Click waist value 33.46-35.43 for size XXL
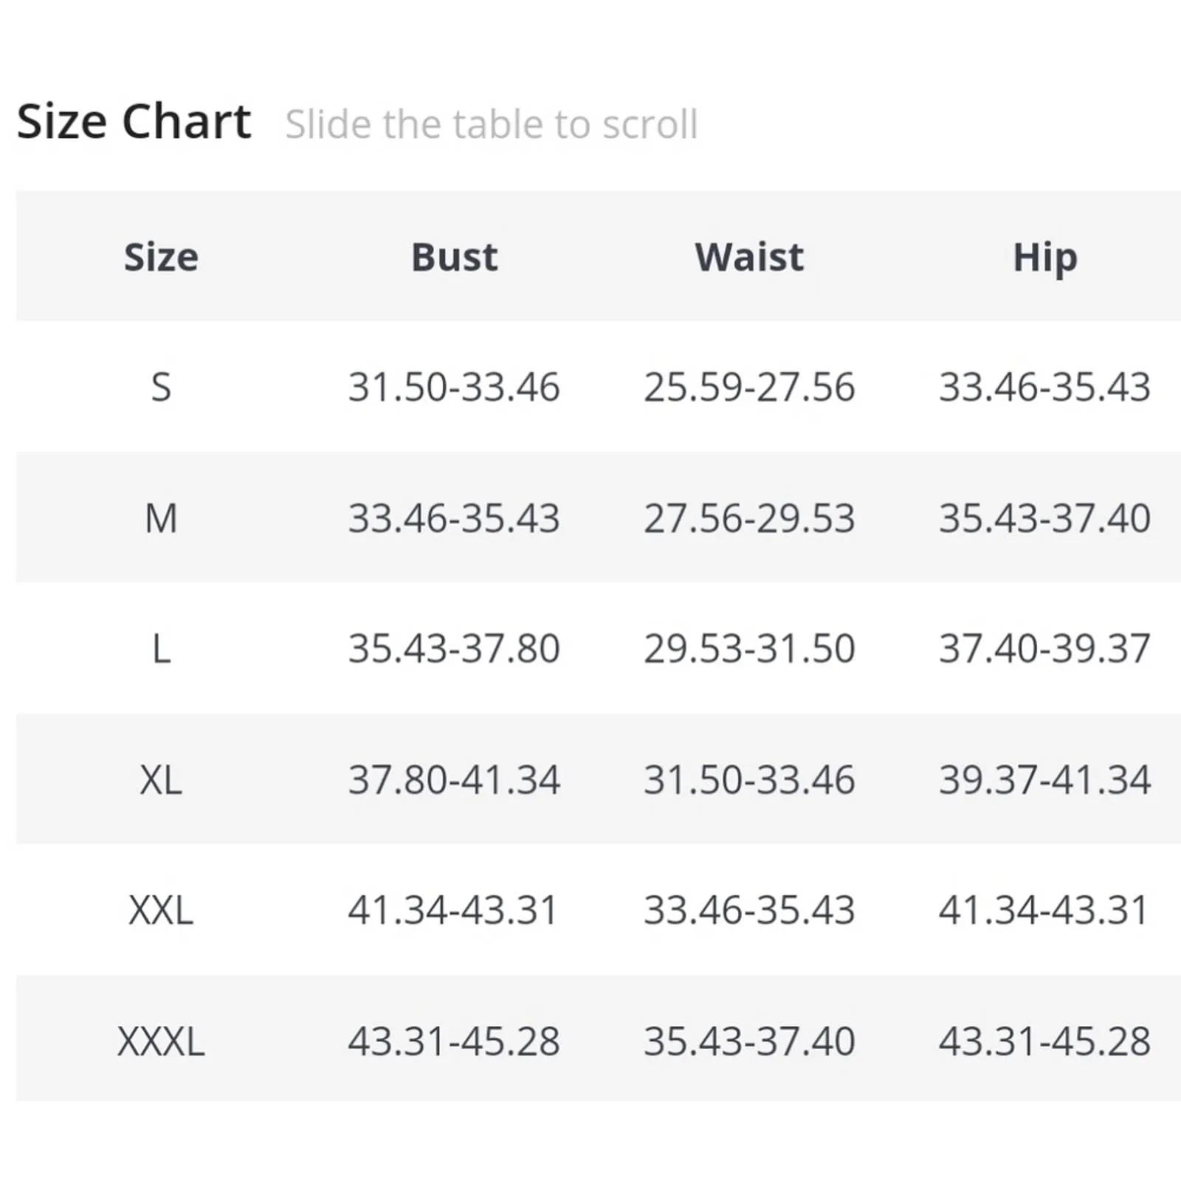Viewport: 1181px width, 1181px height. (749, 910)
